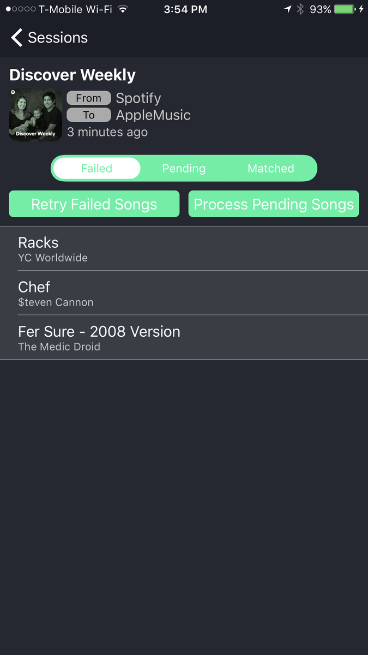
Task: Select the Failed segment
Action: click(96, 168)
